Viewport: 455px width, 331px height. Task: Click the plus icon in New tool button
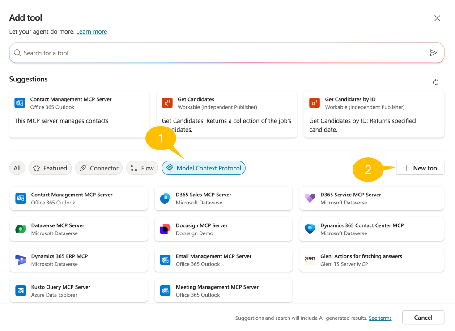[x=406, y=168]
